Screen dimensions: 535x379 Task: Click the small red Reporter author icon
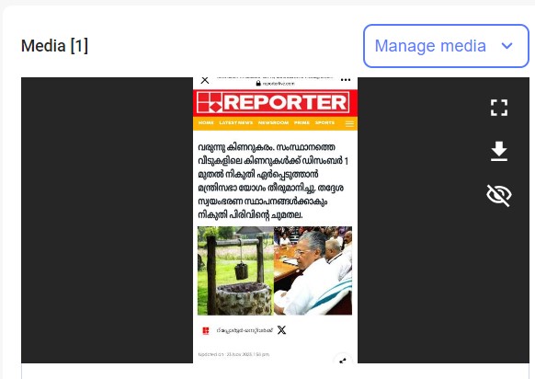click(x=205, y=330)
